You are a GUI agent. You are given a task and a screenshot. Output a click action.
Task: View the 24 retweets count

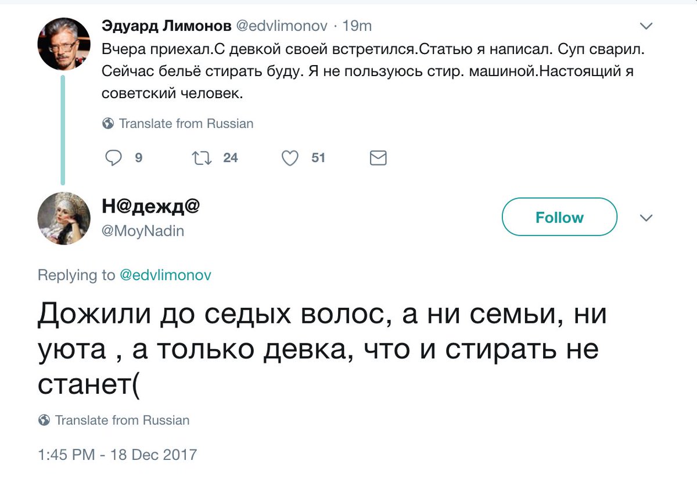231,158
